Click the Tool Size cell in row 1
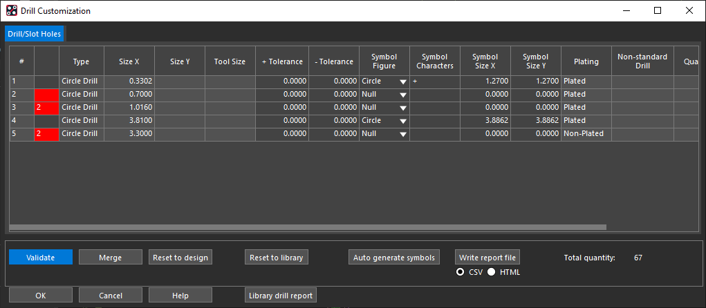Screen dimensions: 706x308 [x=230, y=81]
